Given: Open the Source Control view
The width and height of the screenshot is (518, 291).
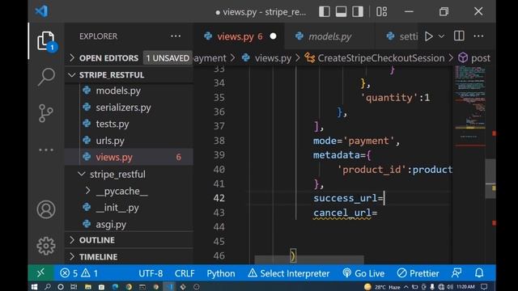Looking at the screenshot, I should [46, 113].
